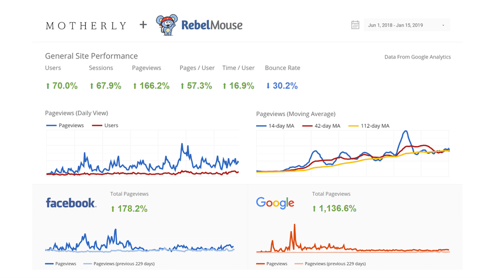
Task: Toggle Google Pageviews (previous 229 days) legend
Action: [330, 264]
